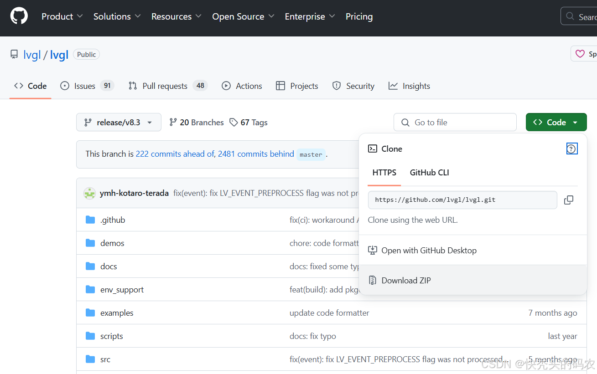The image size is (597, 374).
Task: Click the zip file icon in Download ZIP
Action: point(373,280)
